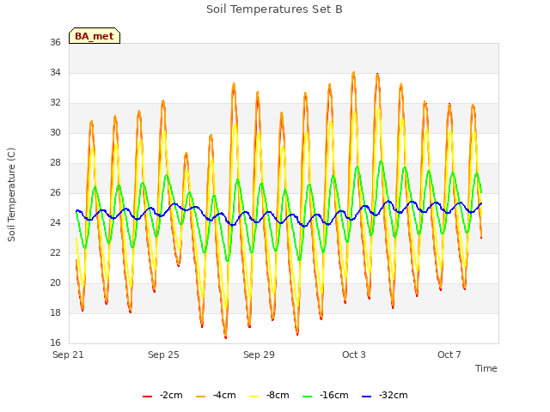Click the 26 y-axis tick label
Viewport: 550px width, 412px height.
click(x=55, y=192)
